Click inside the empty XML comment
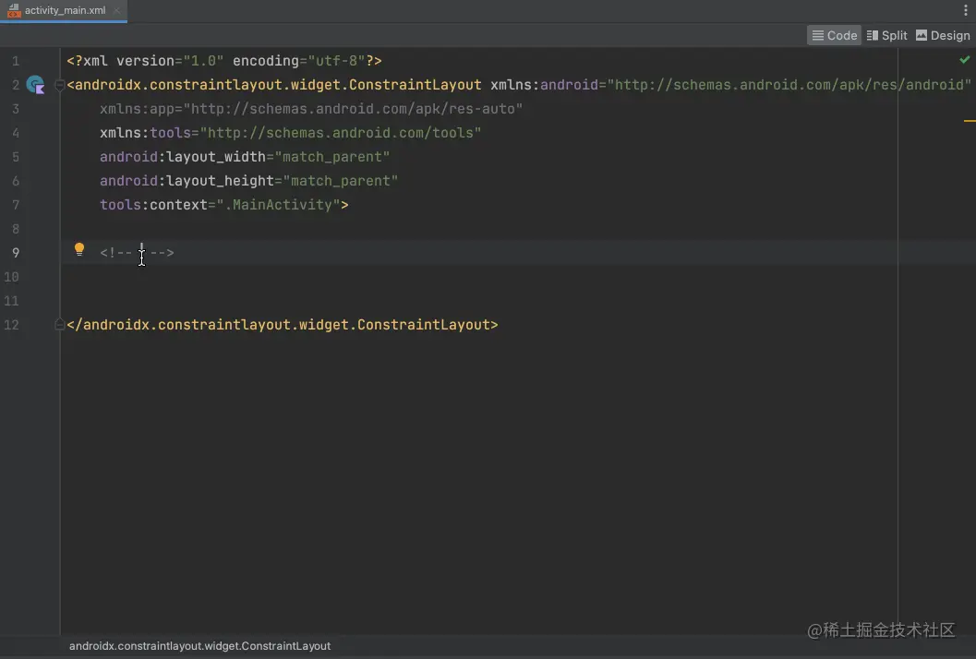This screenshot has height=659, width=976. 137,253
